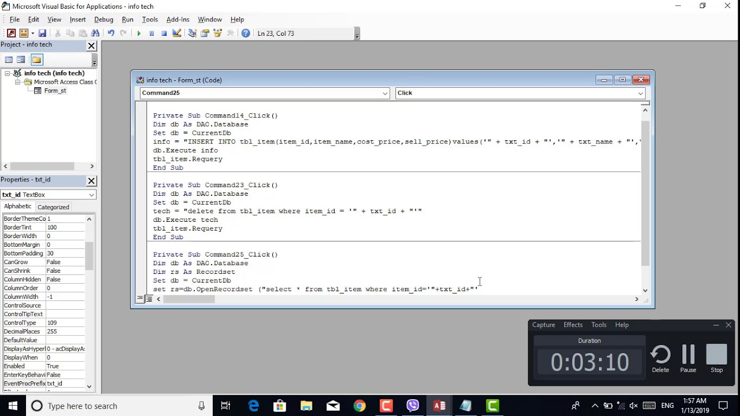Switch to Full Module View in code window
740x416 pixels.
coord(149,299)
